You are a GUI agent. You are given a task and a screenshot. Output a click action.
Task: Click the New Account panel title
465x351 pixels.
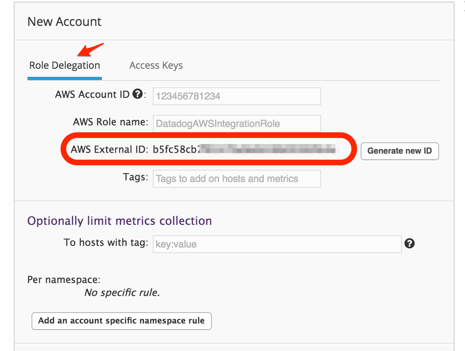pos(64,22)
